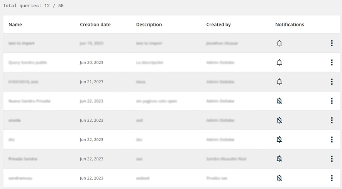Click crossed-out bell in Privado Sandra row
Screen dimensions: 342x189
[279, 159]
